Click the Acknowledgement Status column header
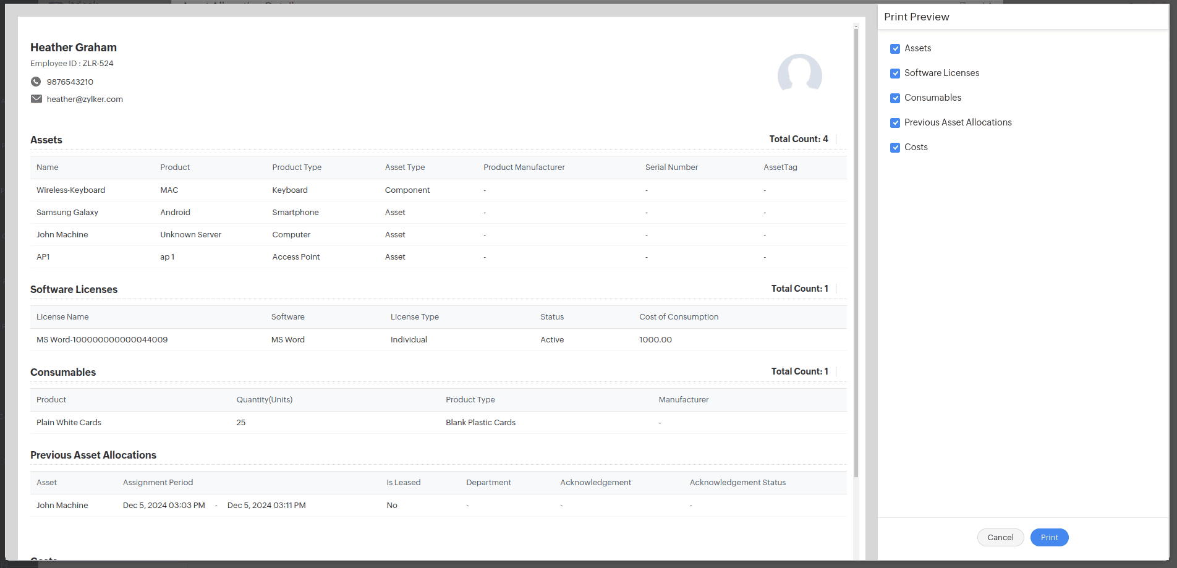The width and height of the screenshot is (1177, 568). (737, 483)
